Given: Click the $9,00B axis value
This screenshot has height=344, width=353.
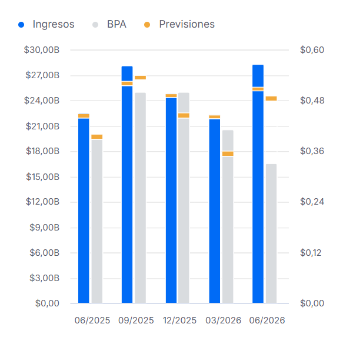Looking at the screenshot, I should coord(44,228).
